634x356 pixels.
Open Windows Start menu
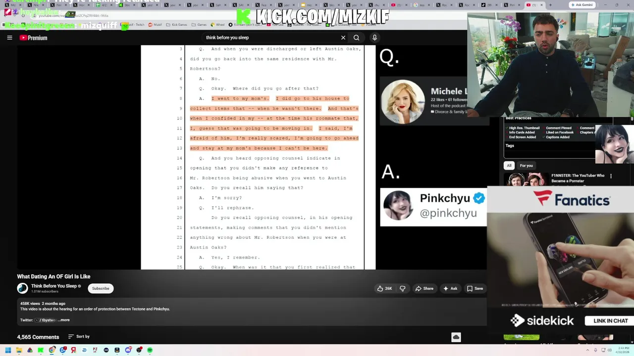tap(8, 350)
